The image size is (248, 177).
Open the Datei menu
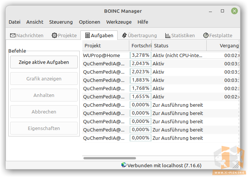click(x=14, y=22)
